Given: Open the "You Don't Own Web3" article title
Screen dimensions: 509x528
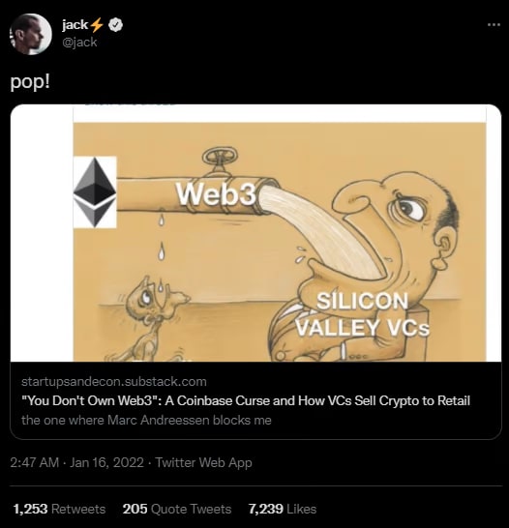Looking at the screenshot, I should (x=246, y=400).
